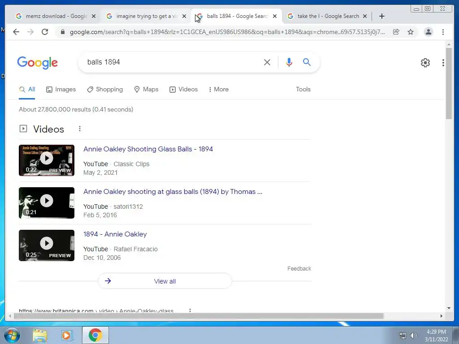Select the Videos search filter
Image resolution: width=459 pixels, height=344 pixels.
tap(183, 90)
